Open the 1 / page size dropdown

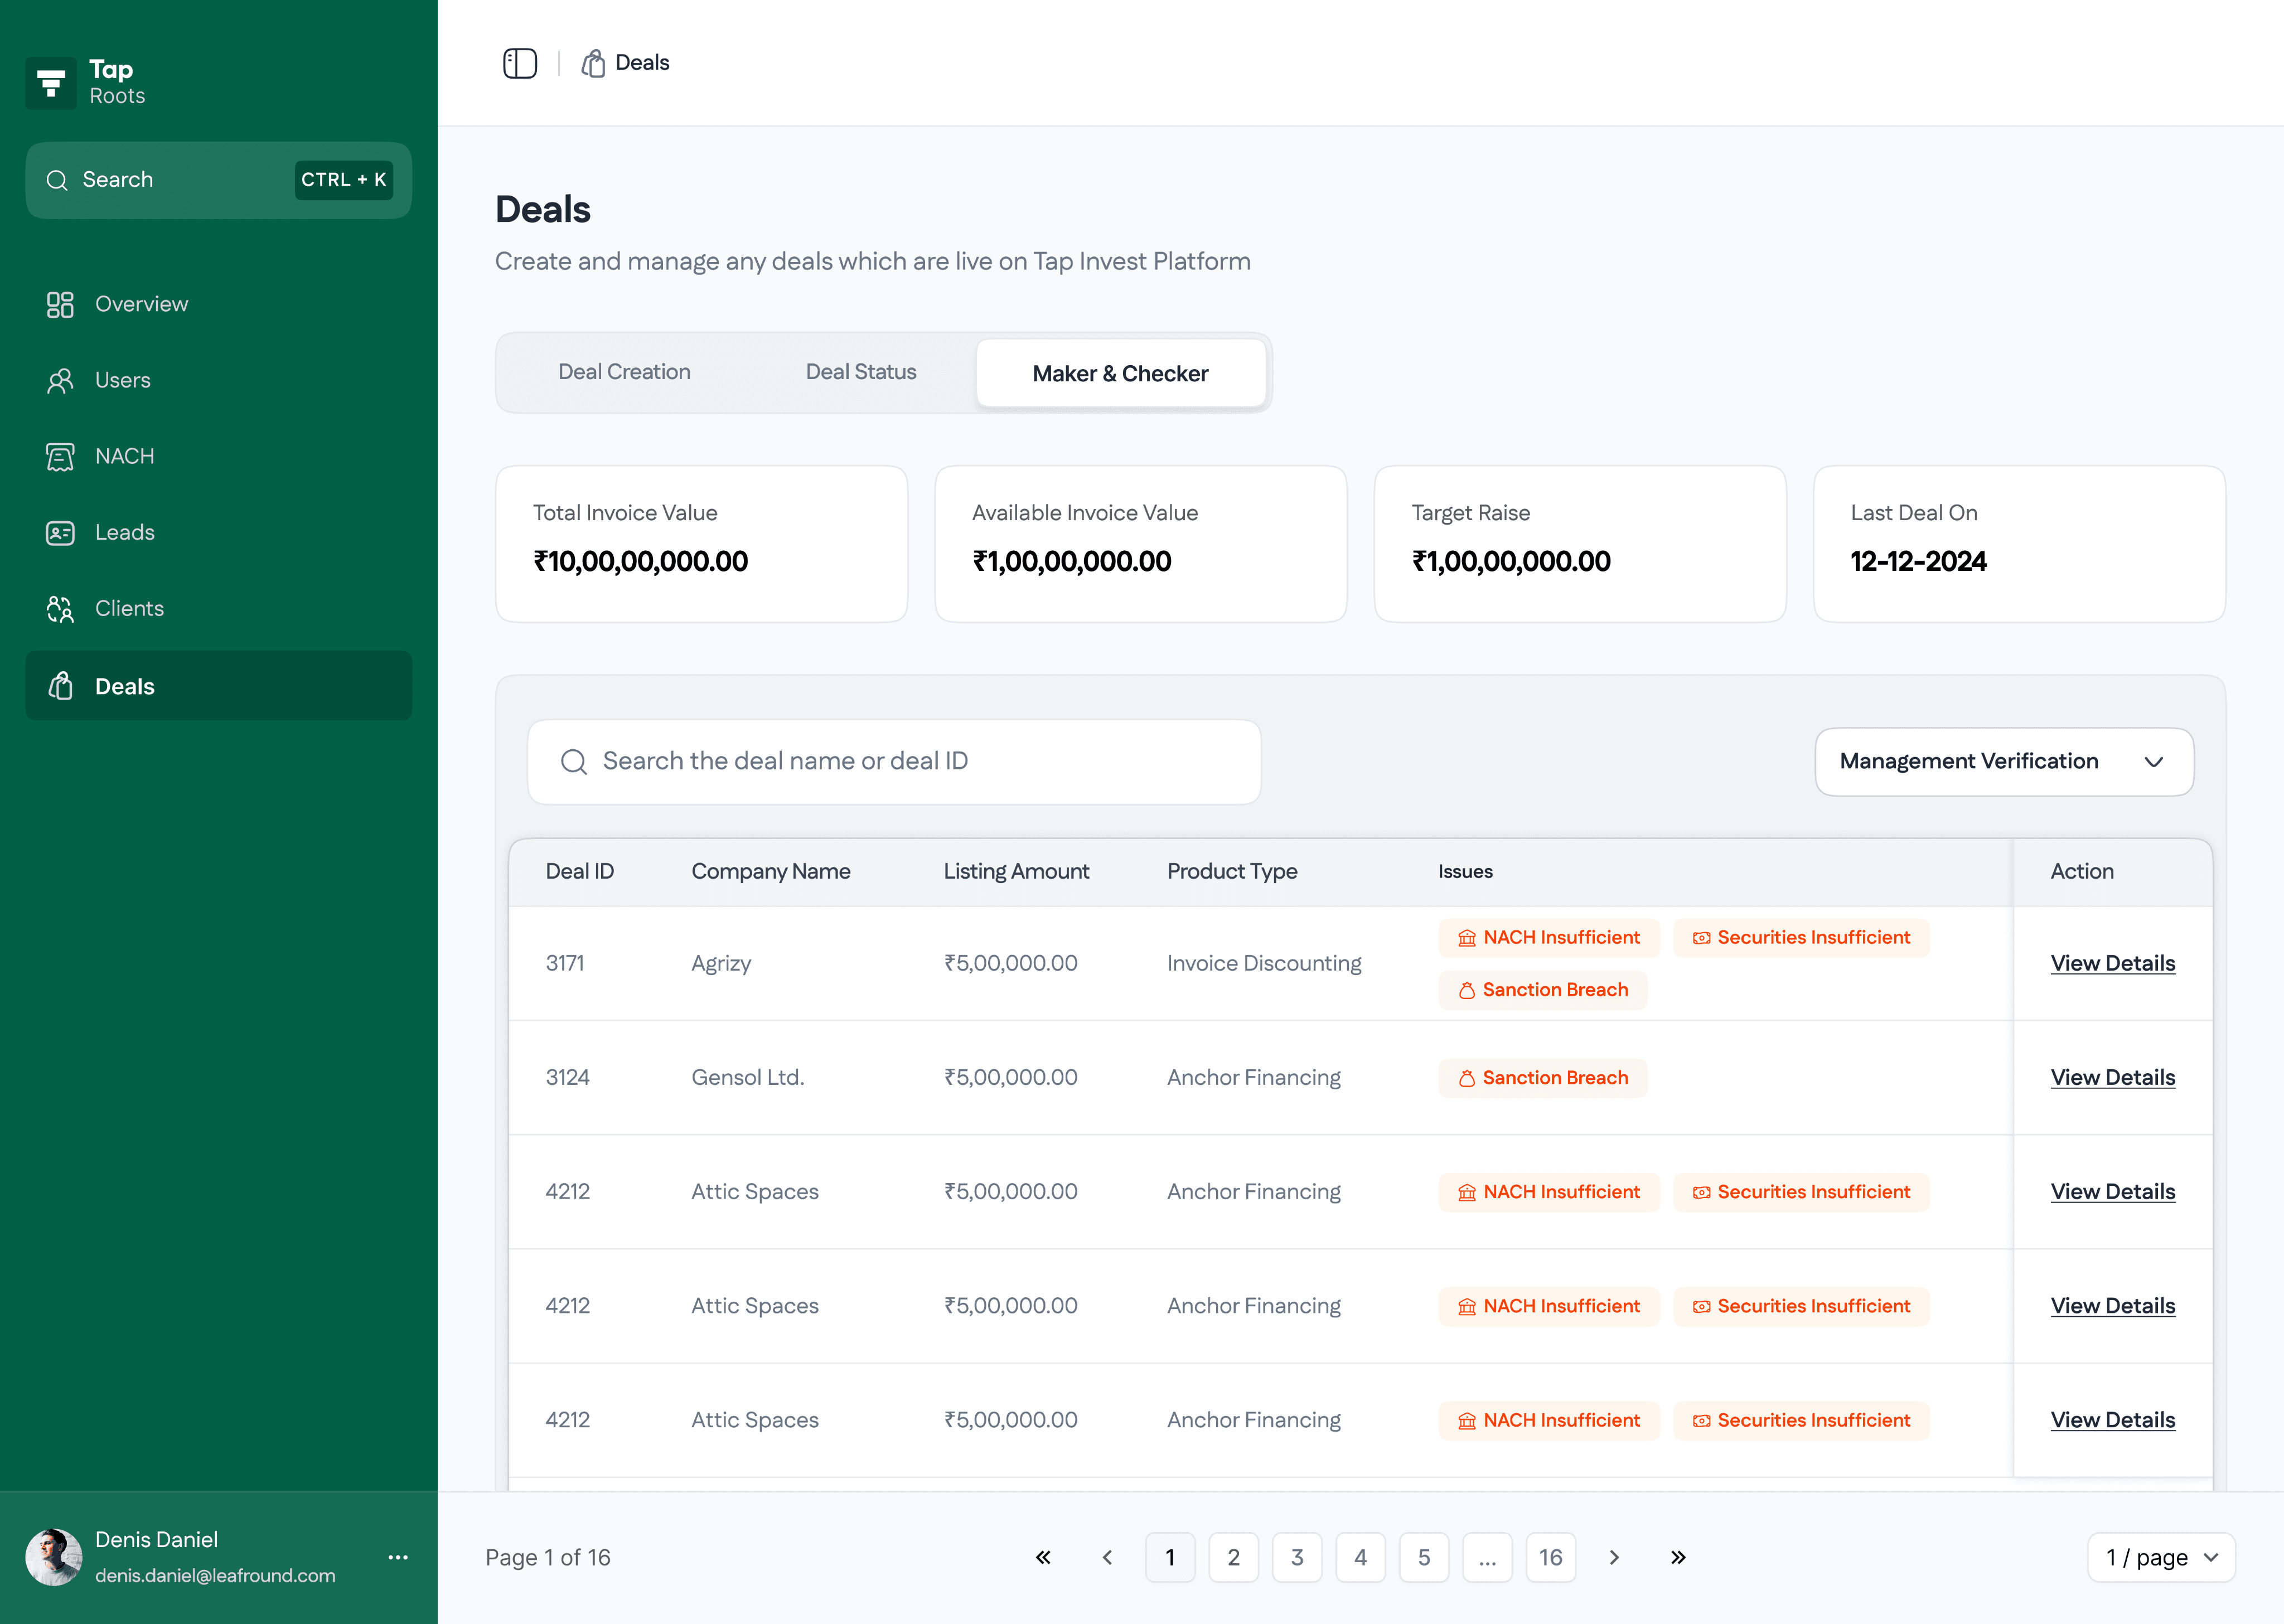(x=2160, y=1557)
